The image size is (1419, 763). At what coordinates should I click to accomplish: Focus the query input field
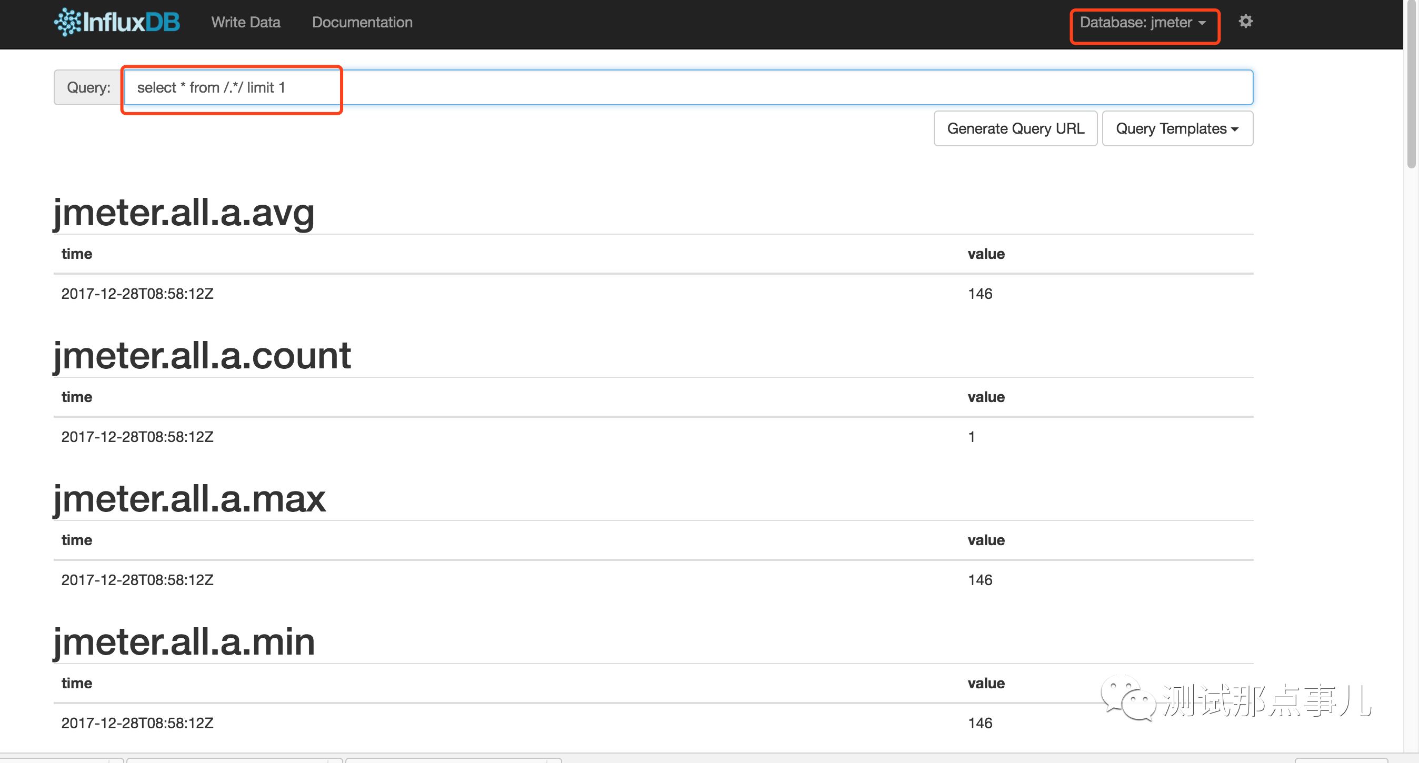tap(688, 87)
